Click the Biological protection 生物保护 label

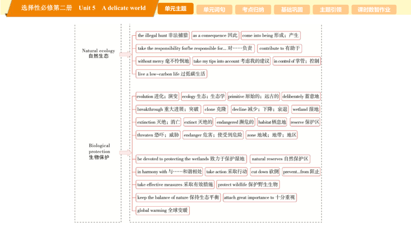tap(99, 151)
